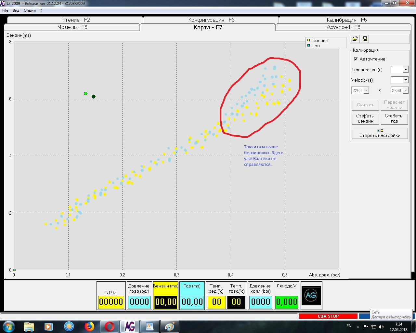Image resolution: width=416 pixels, height=333 pixels.
Task: Open the 2250 RPM lower limit dropdown
Action: (x=367, y=90)
